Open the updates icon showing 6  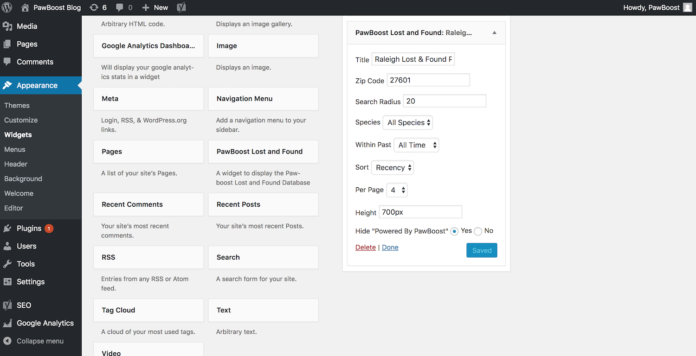pyautogui.click(x=94, y=7)
